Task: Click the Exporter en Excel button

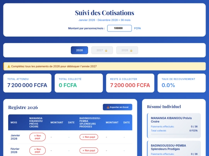Action: 117,107
